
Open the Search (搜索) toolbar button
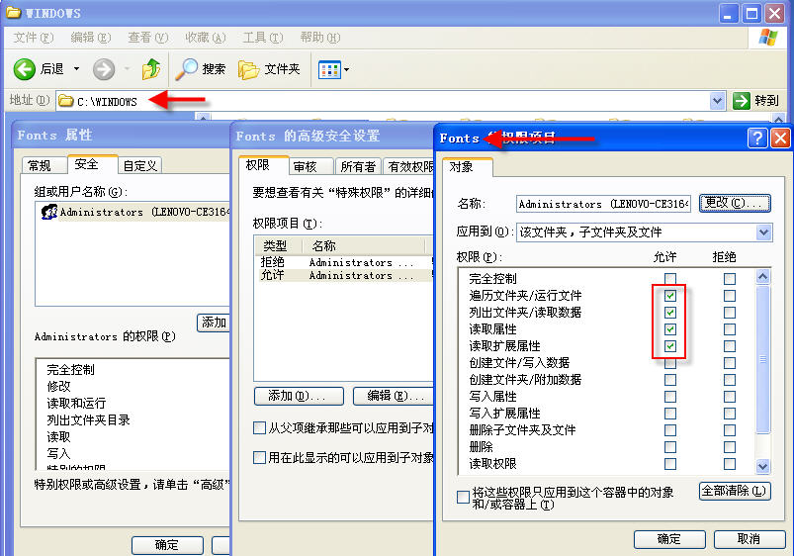tap(201, 69)
